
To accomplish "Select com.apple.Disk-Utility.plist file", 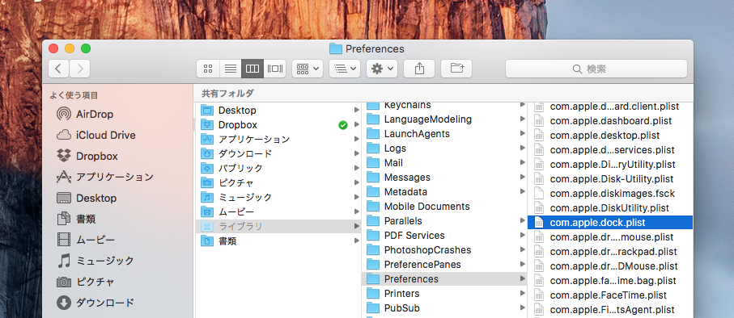I will coord(610,178).
